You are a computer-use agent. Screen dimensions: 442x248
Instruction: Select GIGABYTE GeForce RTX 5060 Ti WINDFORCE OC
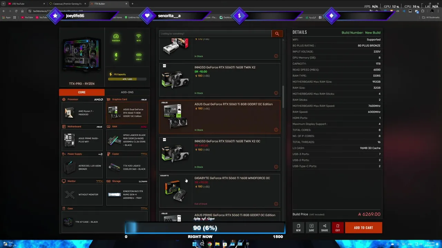pos(220,190)
